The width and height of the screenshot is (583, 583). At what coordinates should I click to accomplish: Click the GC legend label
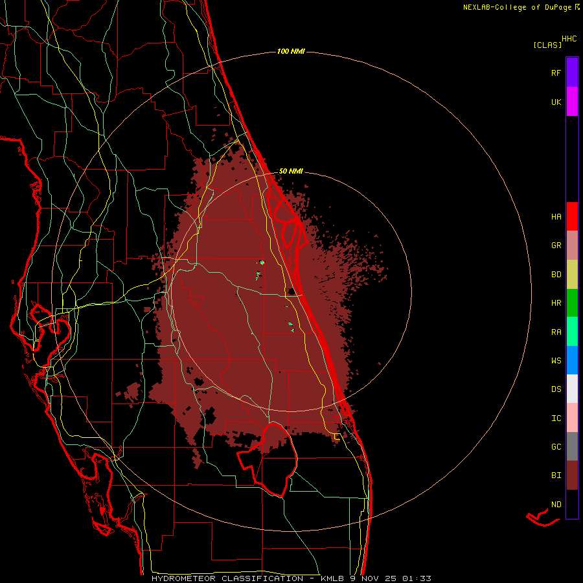556,447
